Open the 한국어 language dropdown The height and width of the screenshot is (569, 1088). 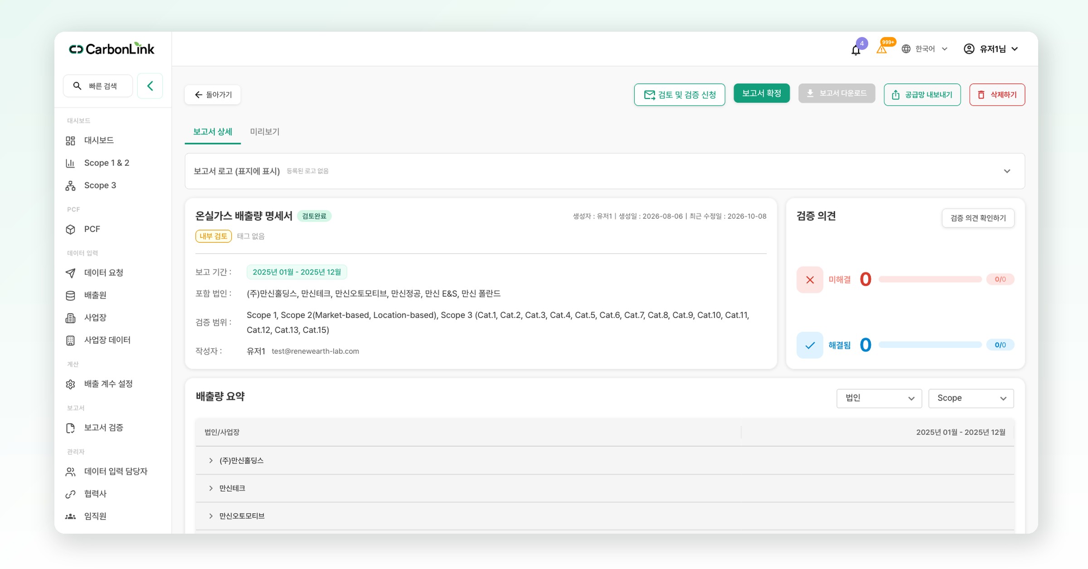point(924,49)
